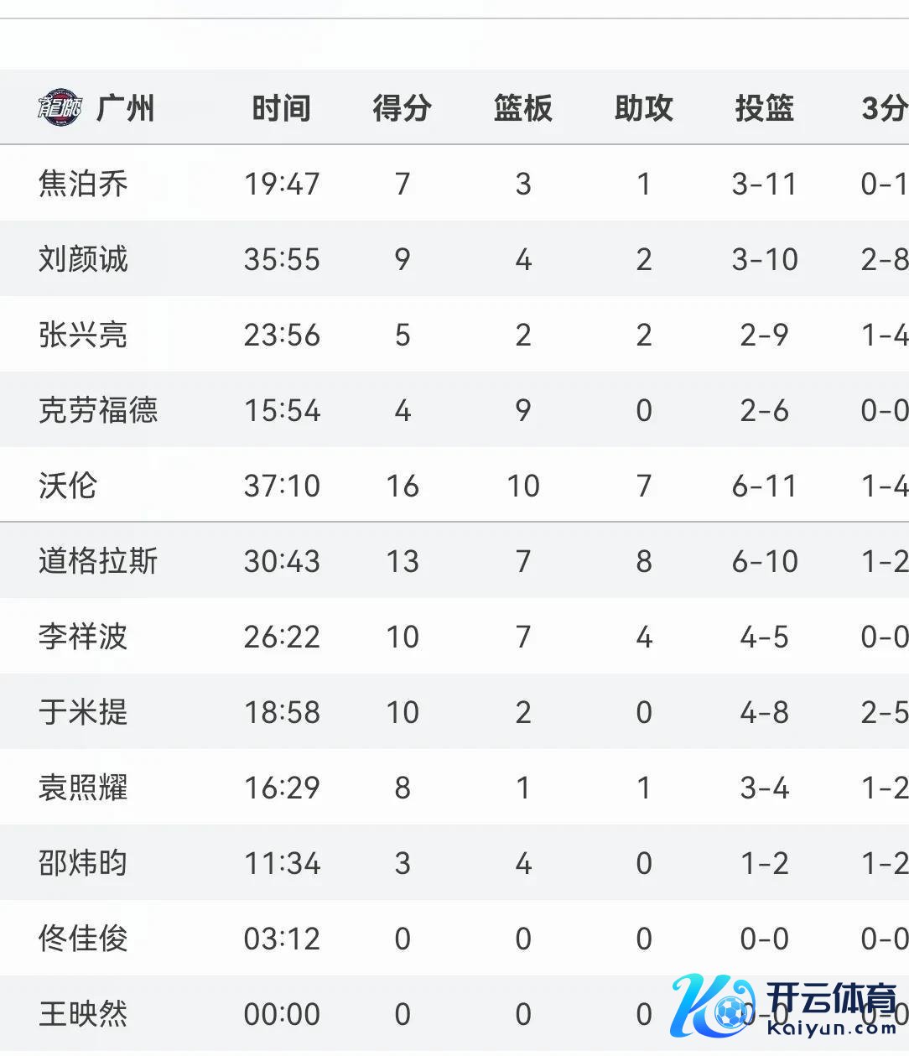
Task: Select player 邵炜昀's name
Action: [83, 863]
